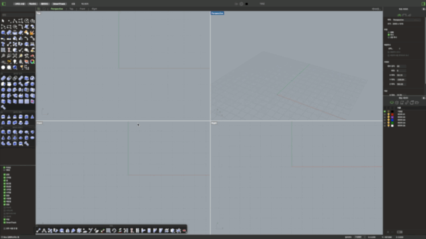Click the command input field
426x239 pixels.
click(18, 15)
